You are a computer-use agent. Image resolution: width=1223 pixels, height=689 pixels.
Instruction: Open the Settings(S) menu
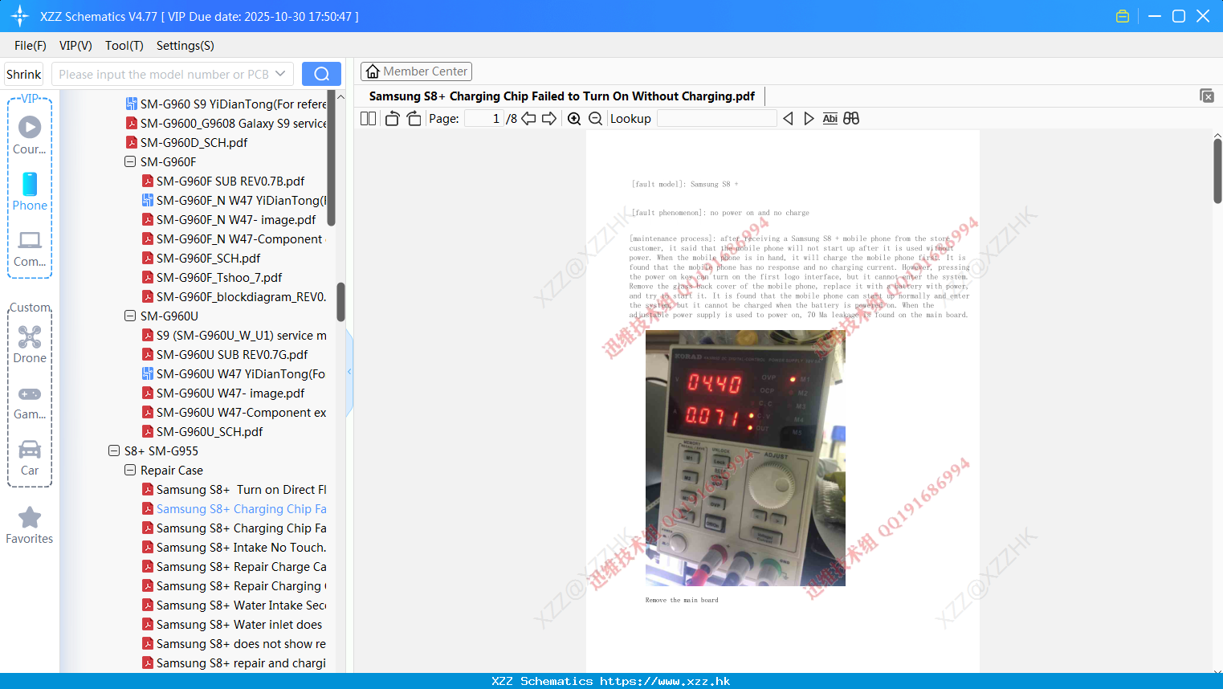[185, 46]
